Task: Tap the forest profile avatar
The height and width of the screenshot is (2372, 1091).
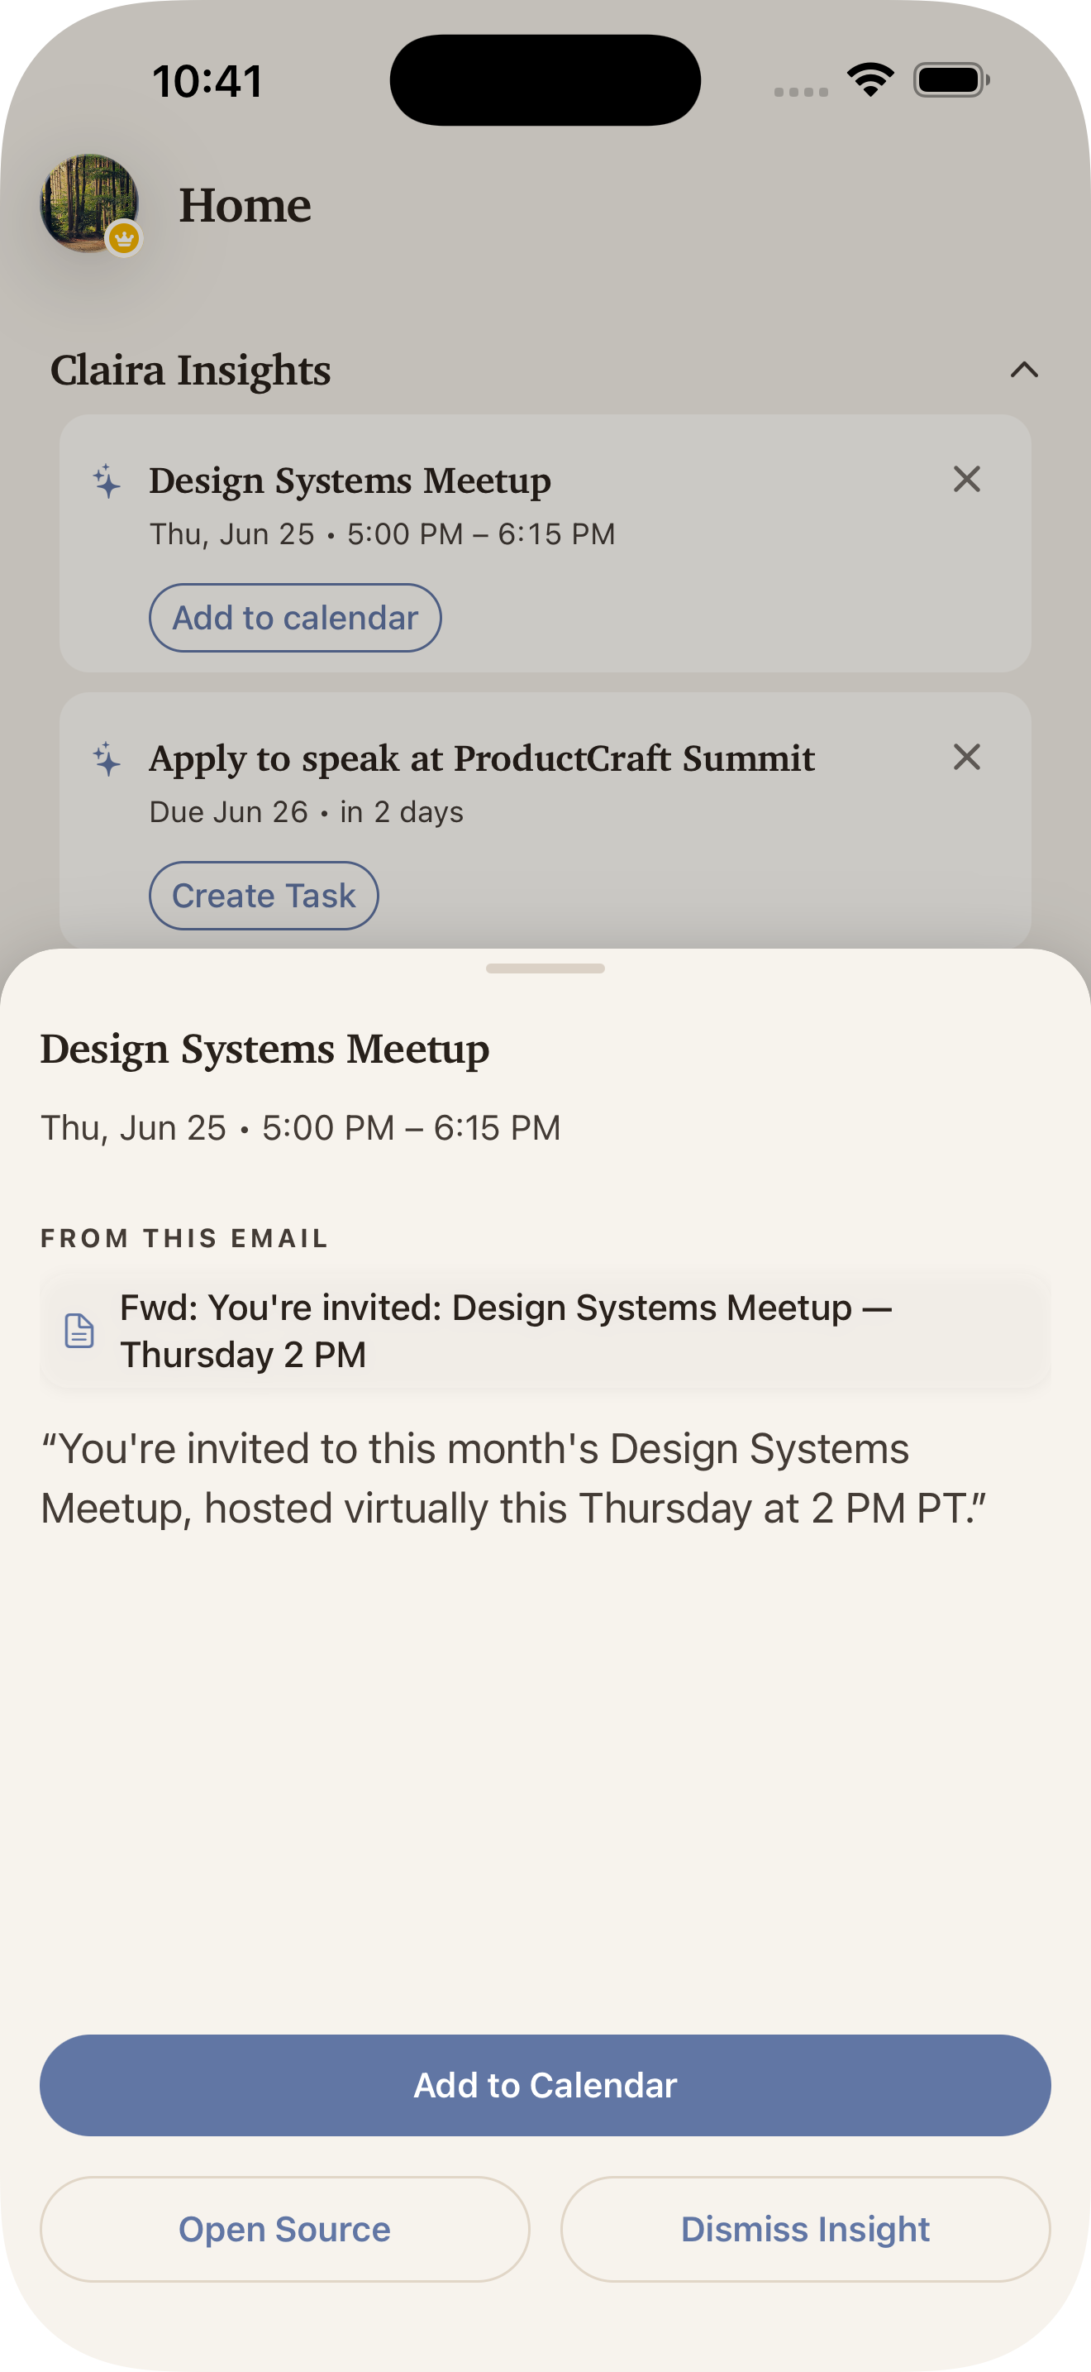Action: (89, 203)
